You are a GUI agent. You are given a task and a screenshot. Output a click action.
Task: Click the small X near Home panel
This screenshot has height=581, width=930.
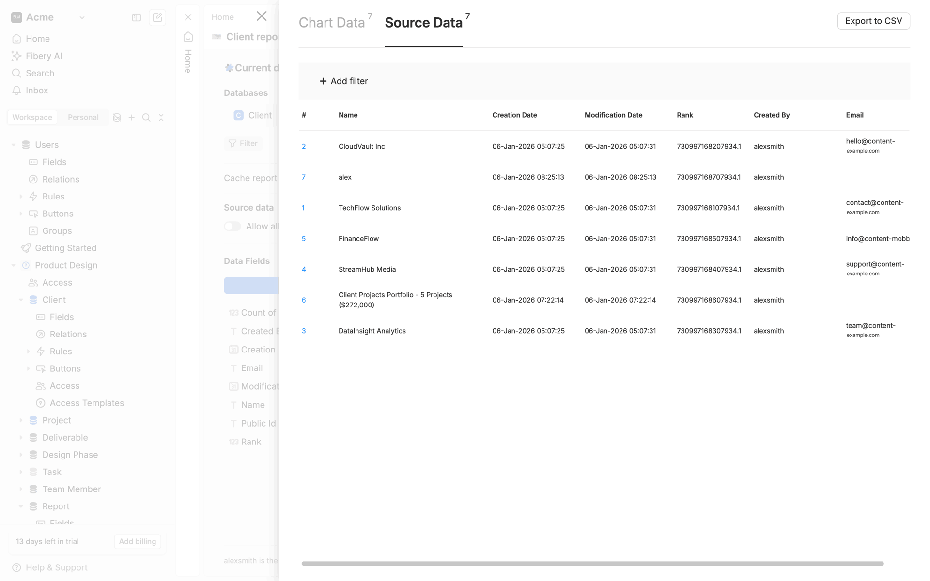pos(188,17)
